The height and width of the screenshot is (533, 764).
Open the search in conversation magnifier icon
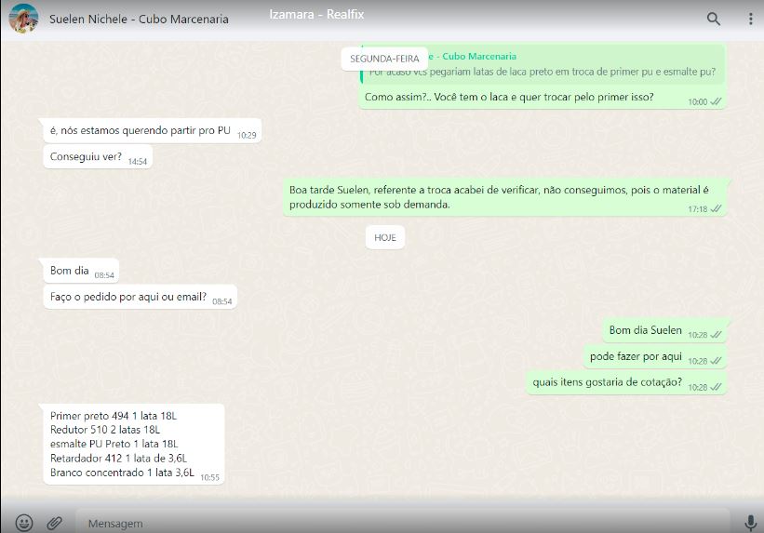click(714, 19)
